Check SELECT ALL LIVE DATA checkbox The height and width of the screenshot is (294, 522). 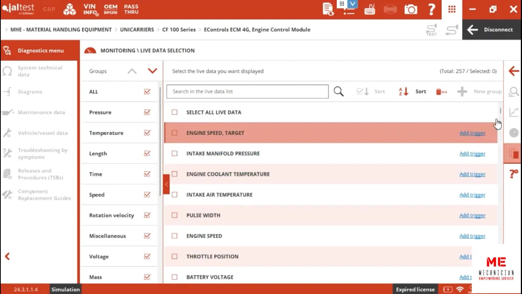175,112
